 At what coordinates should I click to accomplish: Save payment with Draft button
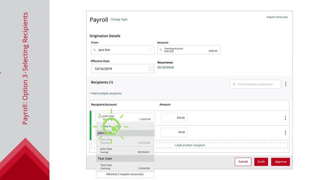(261, 162)
